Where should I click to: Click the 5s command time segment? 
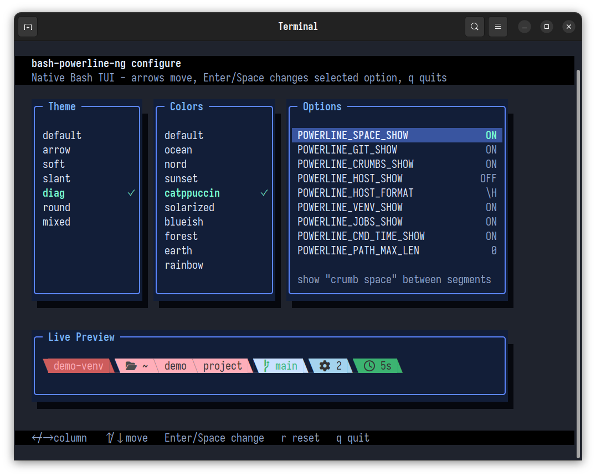coord(378,366)
